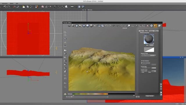Open the Display menu
Image resolution: width=186 pixels, height=105 pixels.
click(12, 3)
